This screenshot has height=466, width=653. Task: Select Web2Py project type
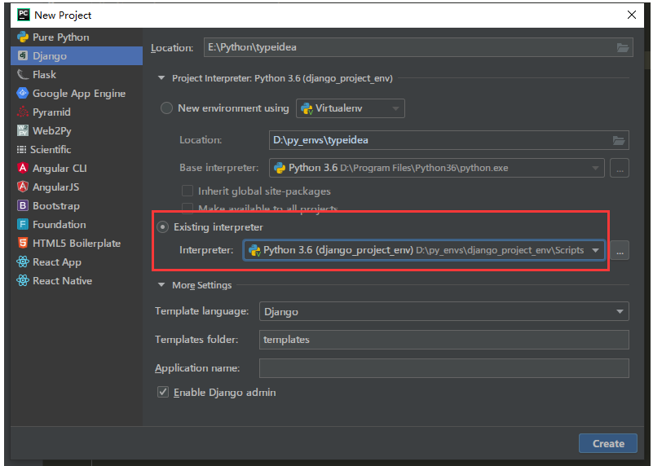click(77, 130)
